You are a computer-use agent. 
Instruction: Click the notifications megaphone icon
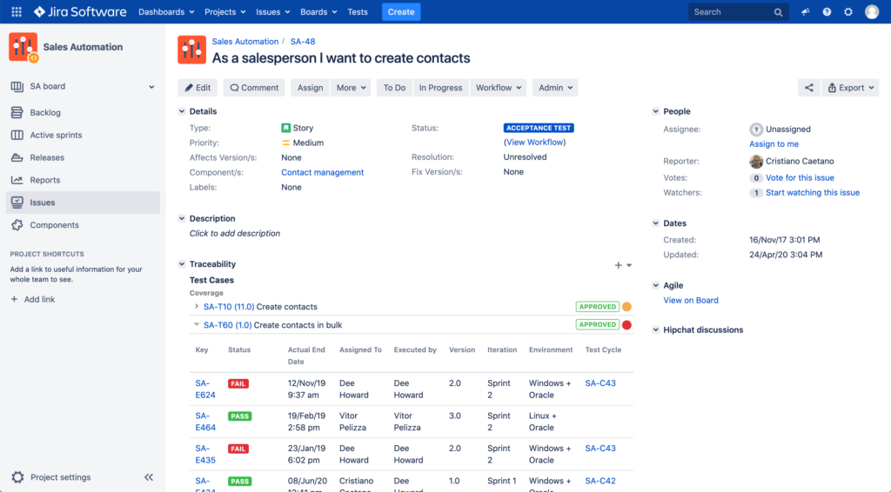[x=805, y=12]
